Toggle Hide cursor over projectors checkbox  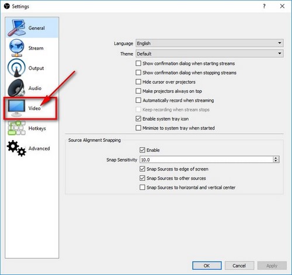tap(138, 82)
